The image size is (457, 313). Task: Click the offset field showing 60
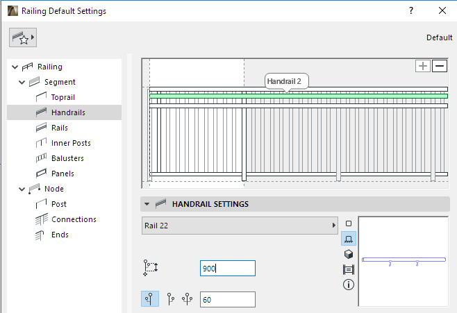pyautogui.click(x=227, y=299)
